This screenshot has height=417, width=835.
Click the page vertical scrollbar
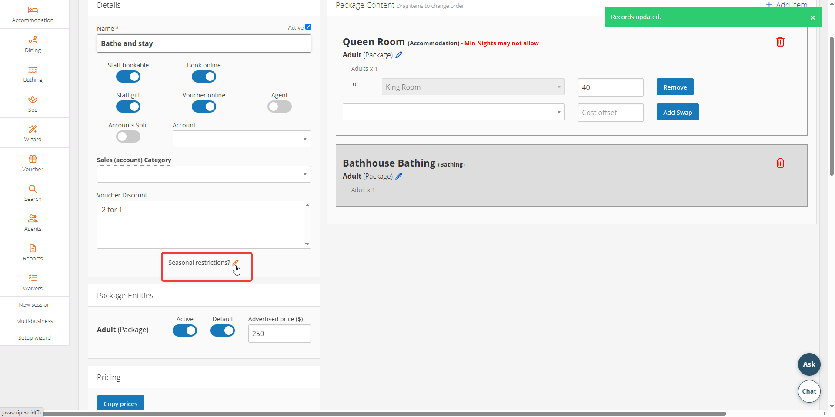tap(832, 106)
